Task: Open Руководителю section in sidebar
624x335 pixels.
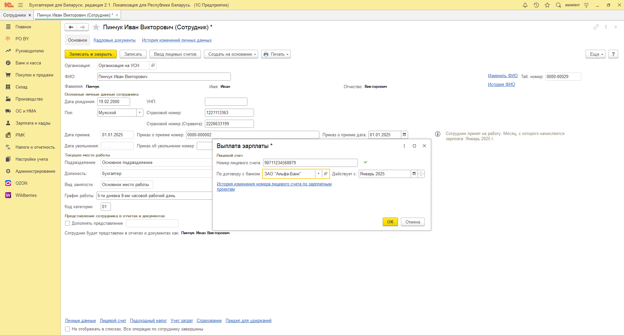Action: point(30,51)
